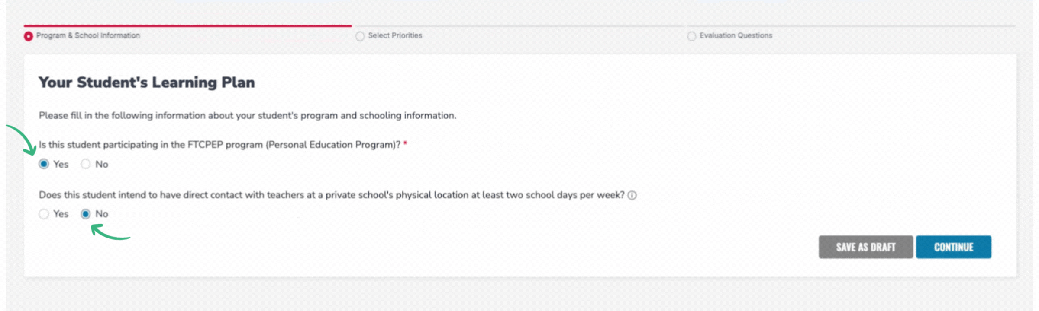The width and height of the screenshot is (1039, 311).
Task: Jump to the Evaluation Questions step label
Action: 736,35
